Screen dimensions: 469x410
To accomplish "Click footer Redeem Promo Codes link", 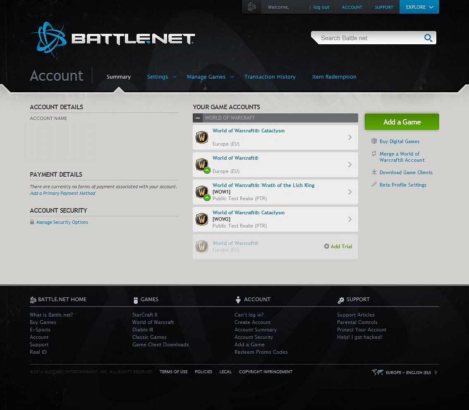I will coord(261,352).
